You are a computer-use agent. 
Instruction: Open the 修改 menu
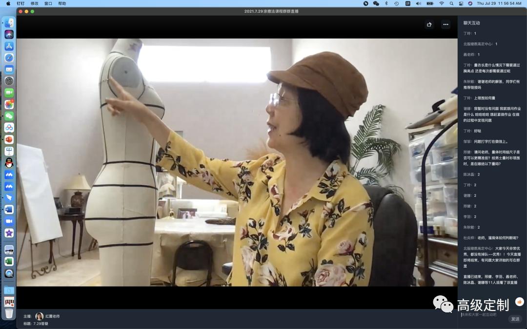point(34,3)
